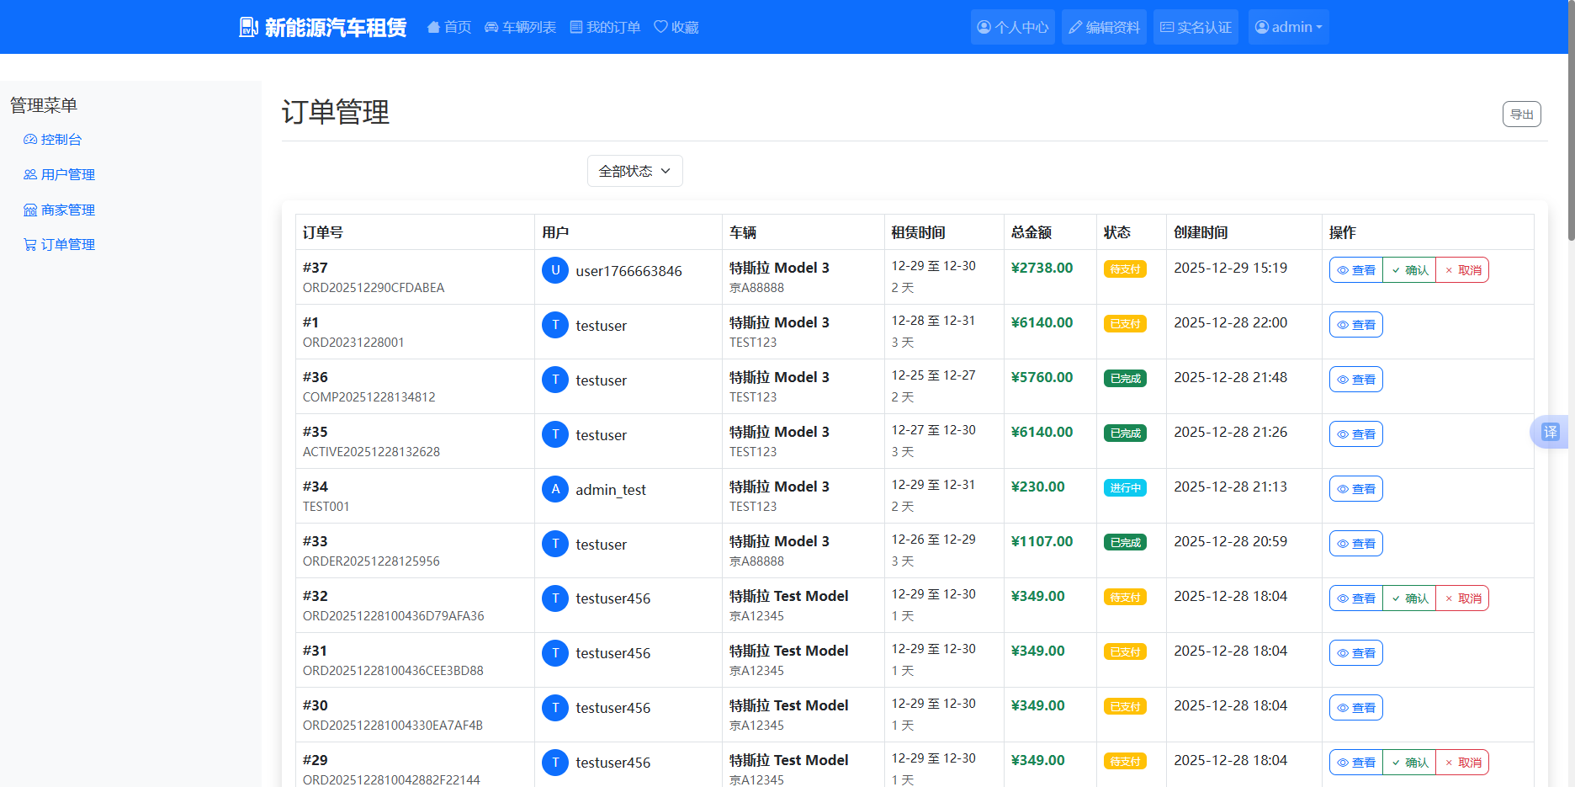This screenshot has height=787, width=1575.
Task: Click order number ORDER20251228125956
Action: [x=371, y=561]
